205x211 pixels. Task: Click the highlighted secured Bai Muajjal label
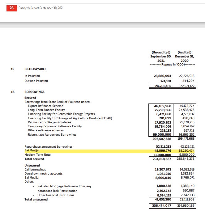32,150
